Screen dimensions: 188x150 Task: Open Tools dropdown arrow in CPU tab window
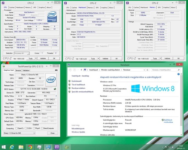click(36, 59)
